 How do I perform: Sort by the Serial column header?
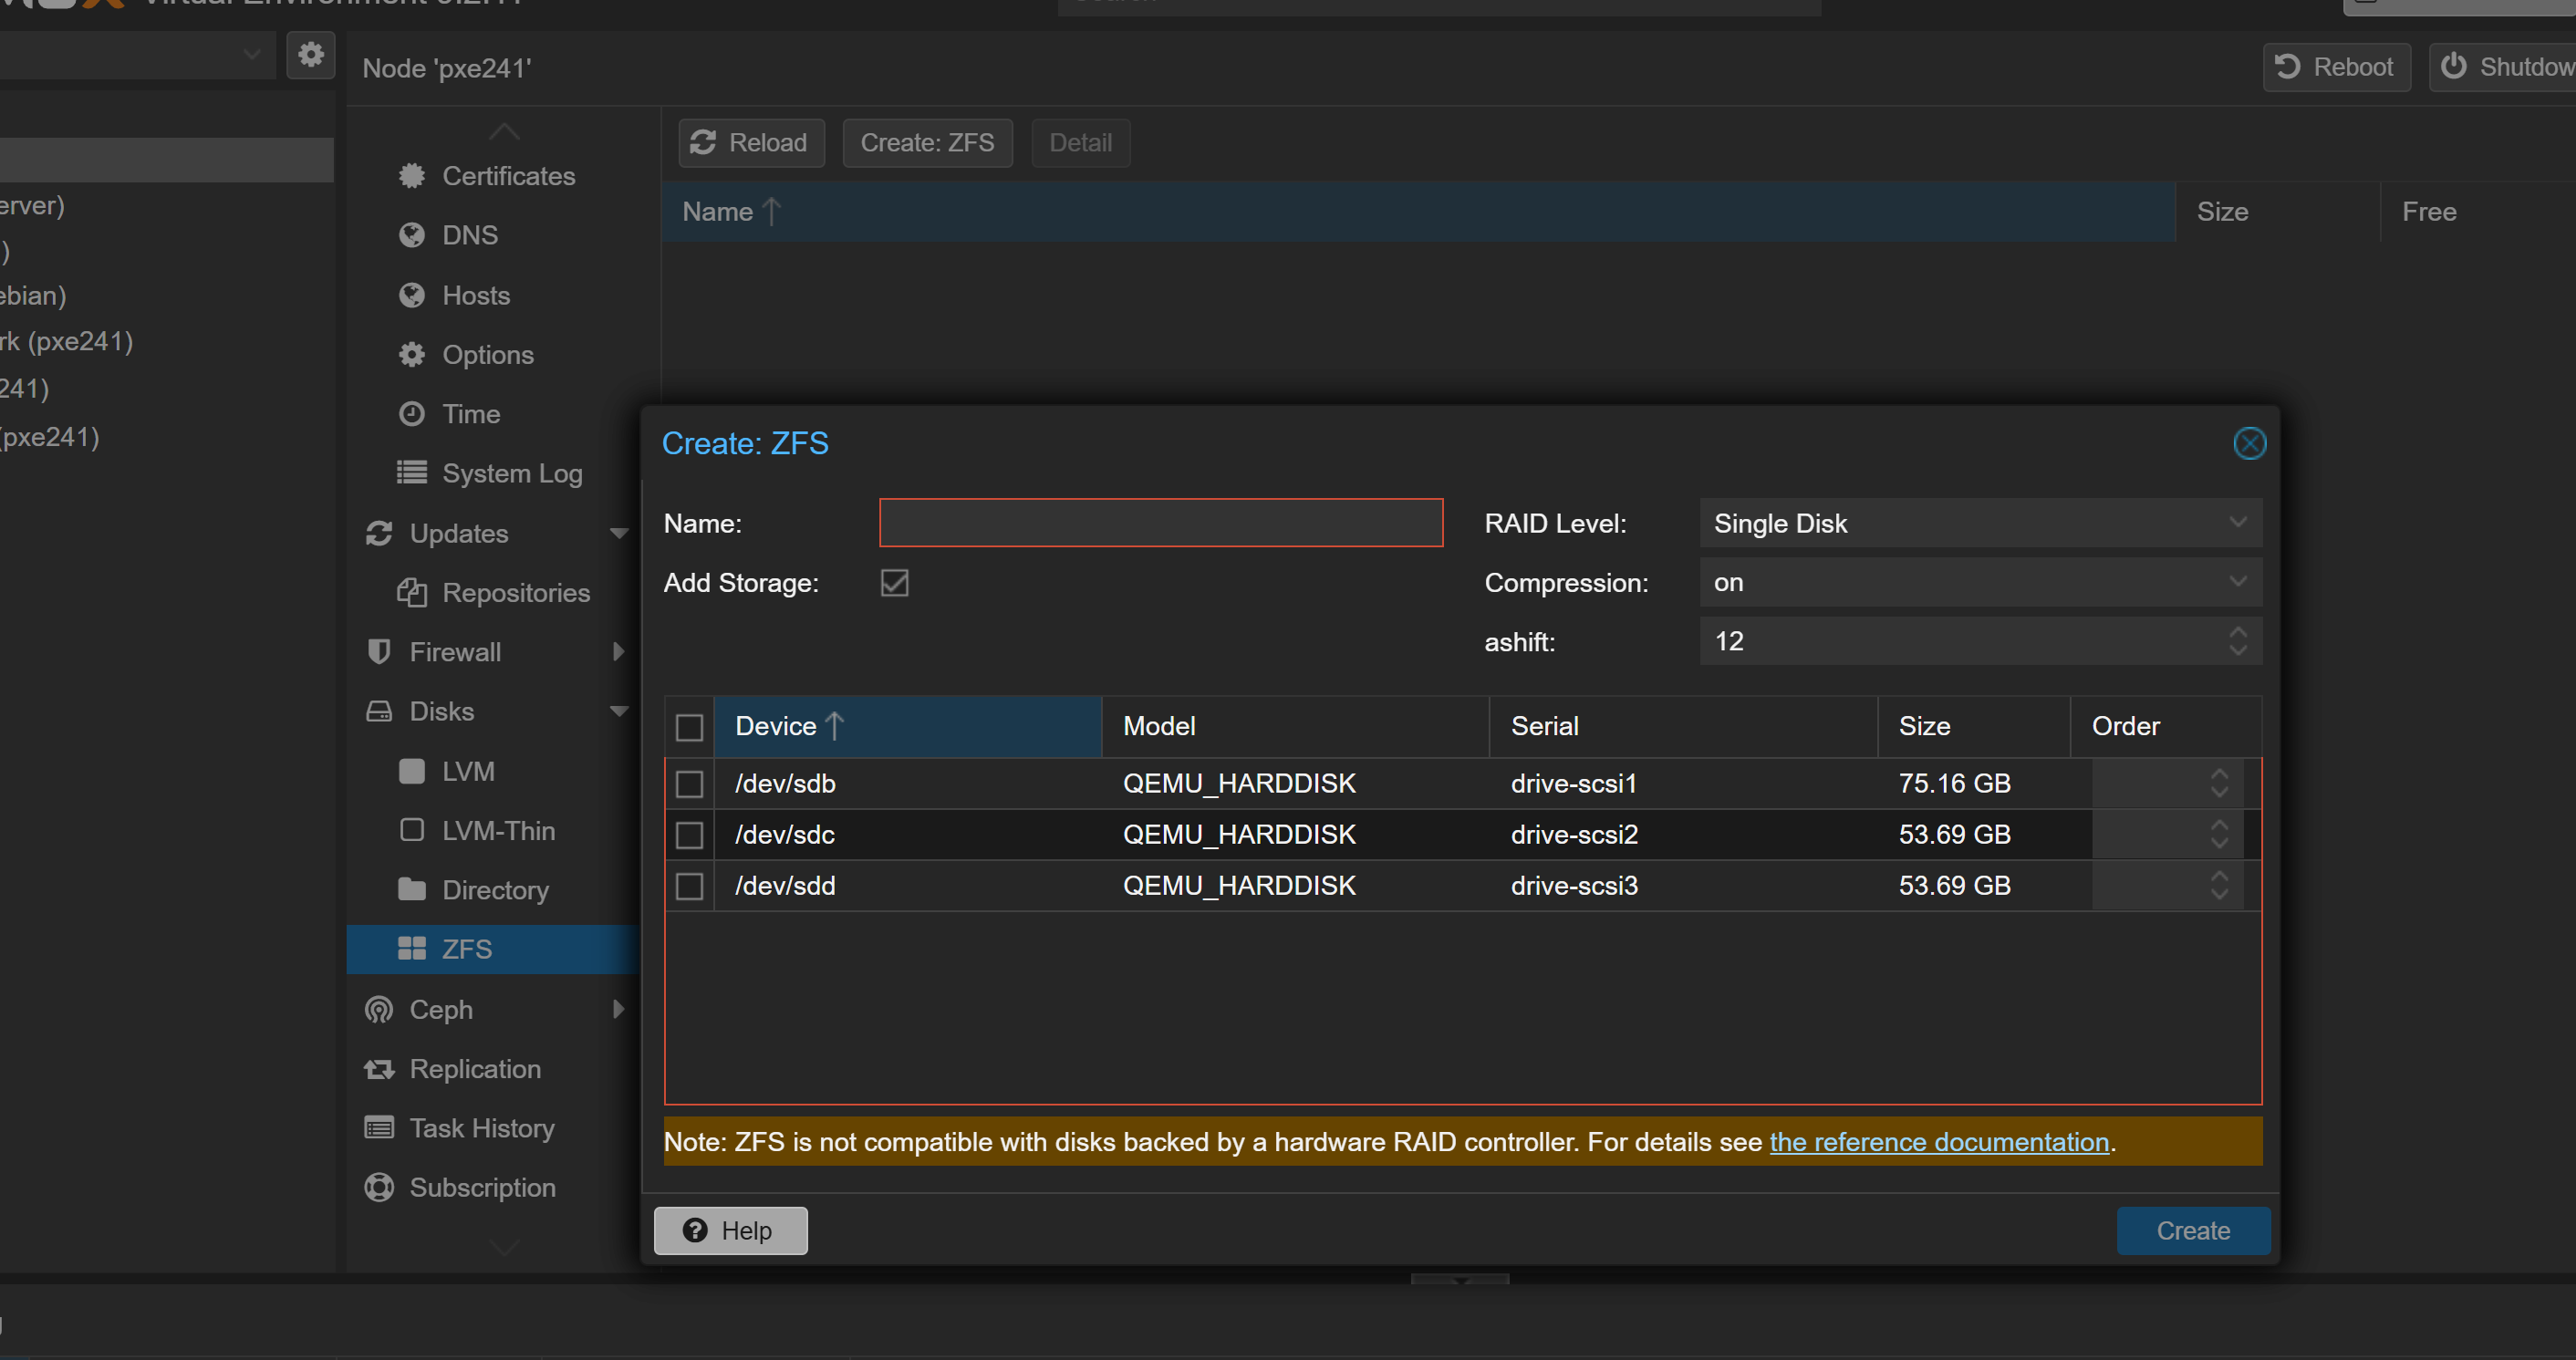click(x=1683, y=726)
